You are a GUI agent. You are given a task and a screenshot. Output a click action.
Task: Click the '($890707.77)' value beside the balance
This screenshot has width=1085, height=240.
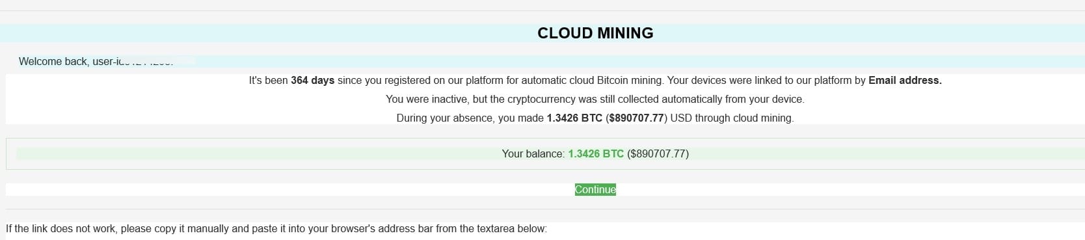coord(658,153)
